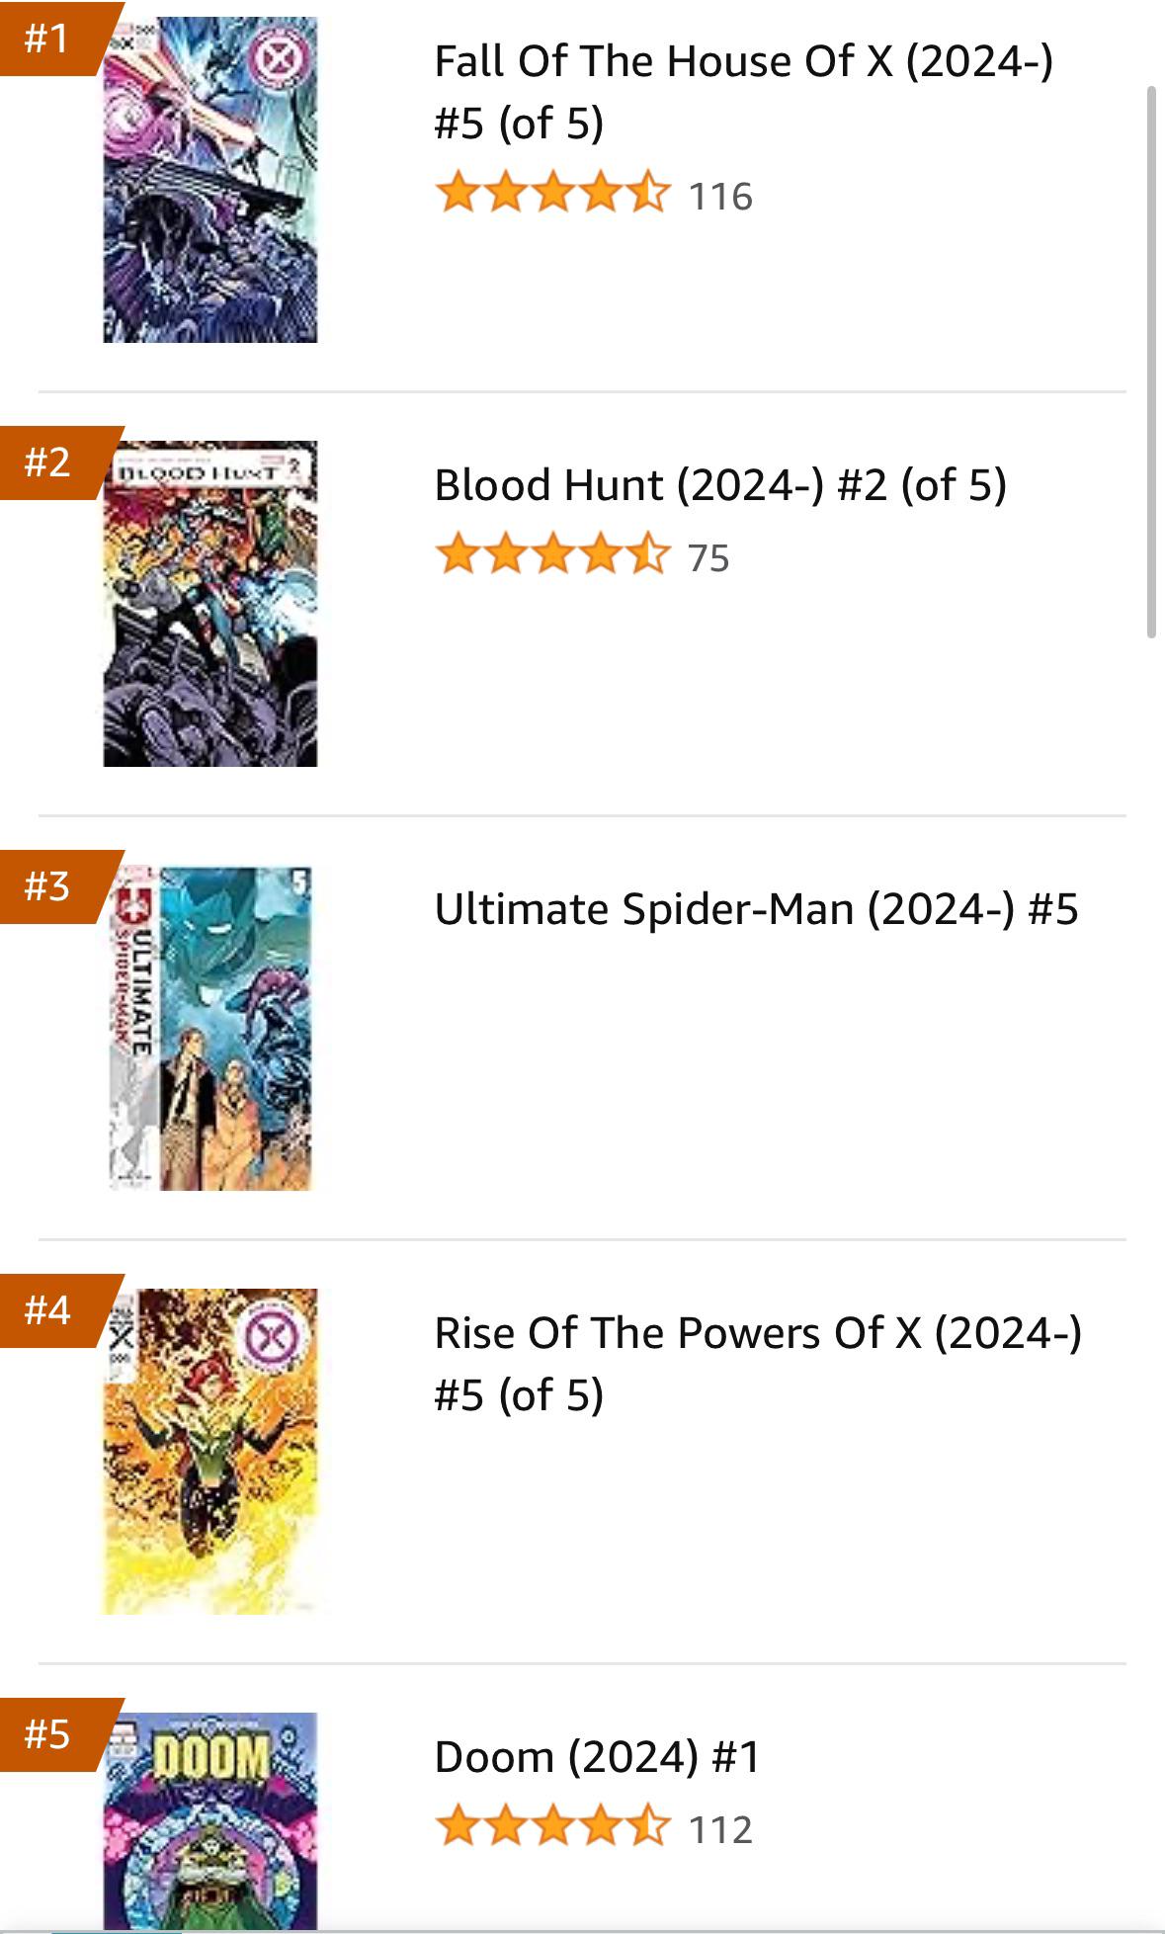Open the Doom #1 cover image
The height and width of the screenshot is (1934, 1165).
tap(209, 1820)
